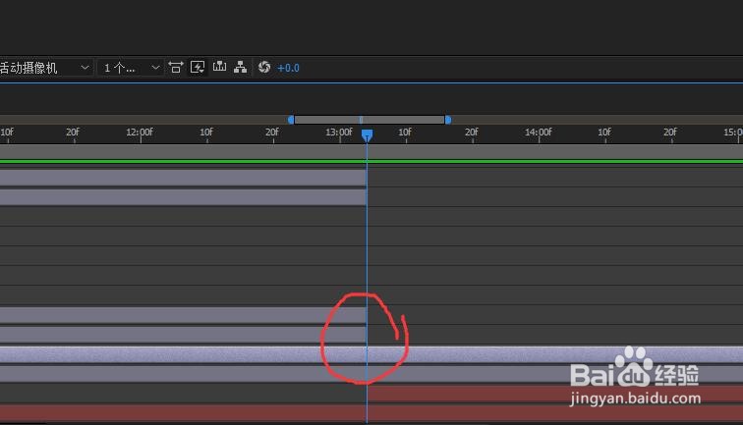Select gray layer bar just below highlighted bar

(371, 374)
